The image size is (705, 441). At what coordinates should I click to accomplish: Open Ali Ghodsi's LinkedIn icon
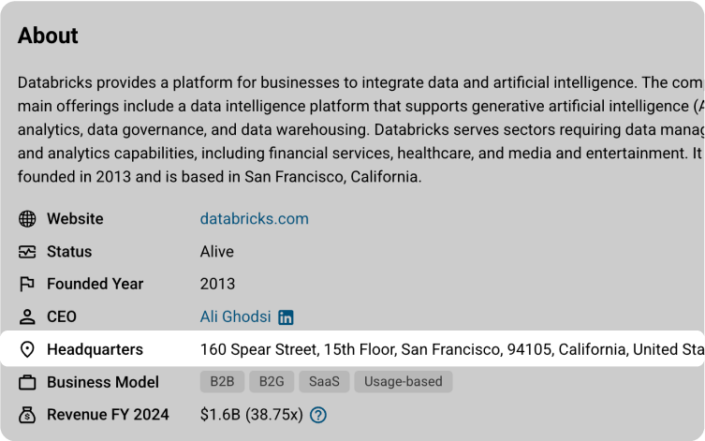click(x=286, y=317)
